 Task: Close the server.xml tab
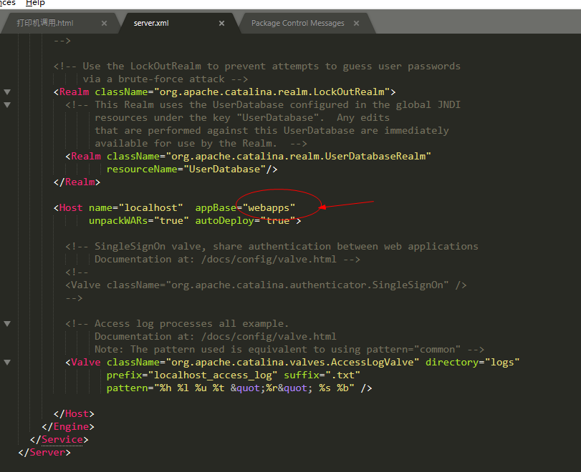(x=221, y=24)
